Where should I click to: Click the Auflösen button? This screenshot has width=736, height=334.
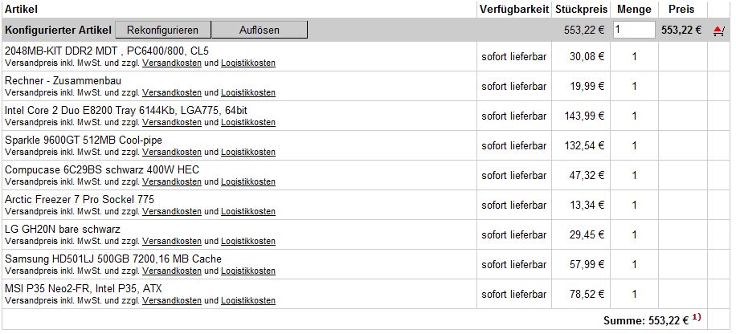point(260,30)
